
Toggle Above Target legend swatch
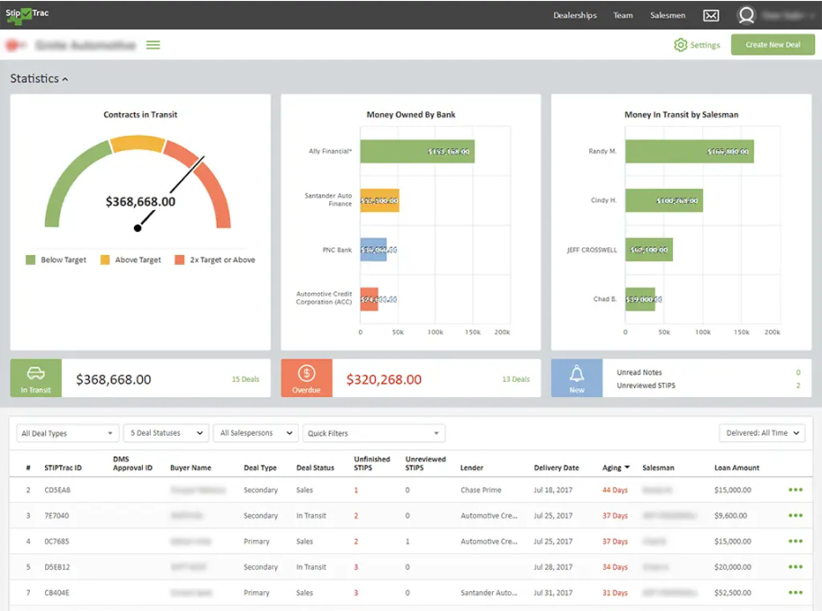105,261
